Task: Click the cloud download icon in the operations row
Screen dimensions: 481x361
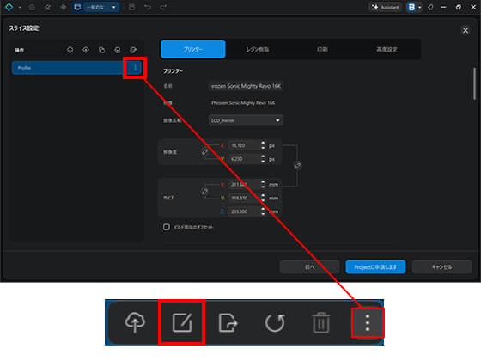Action: pos(70,50)
